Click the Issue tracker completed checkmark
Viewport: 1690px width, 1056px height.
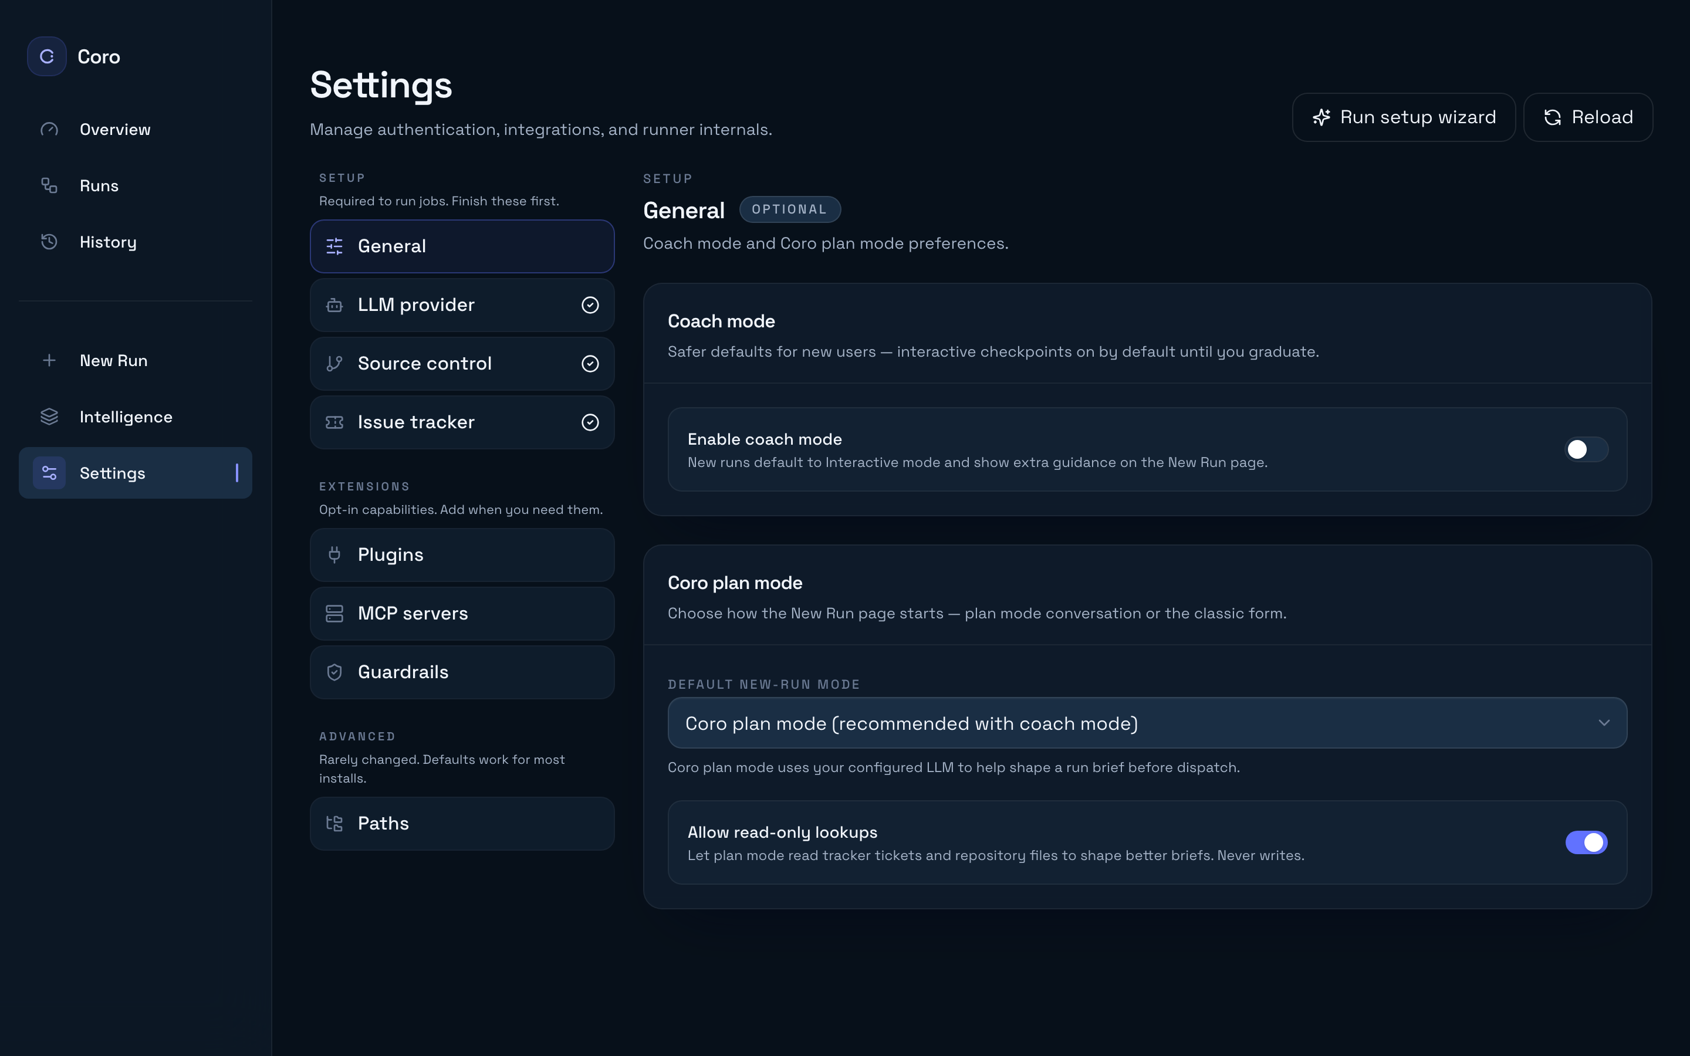tap(590, 422)
